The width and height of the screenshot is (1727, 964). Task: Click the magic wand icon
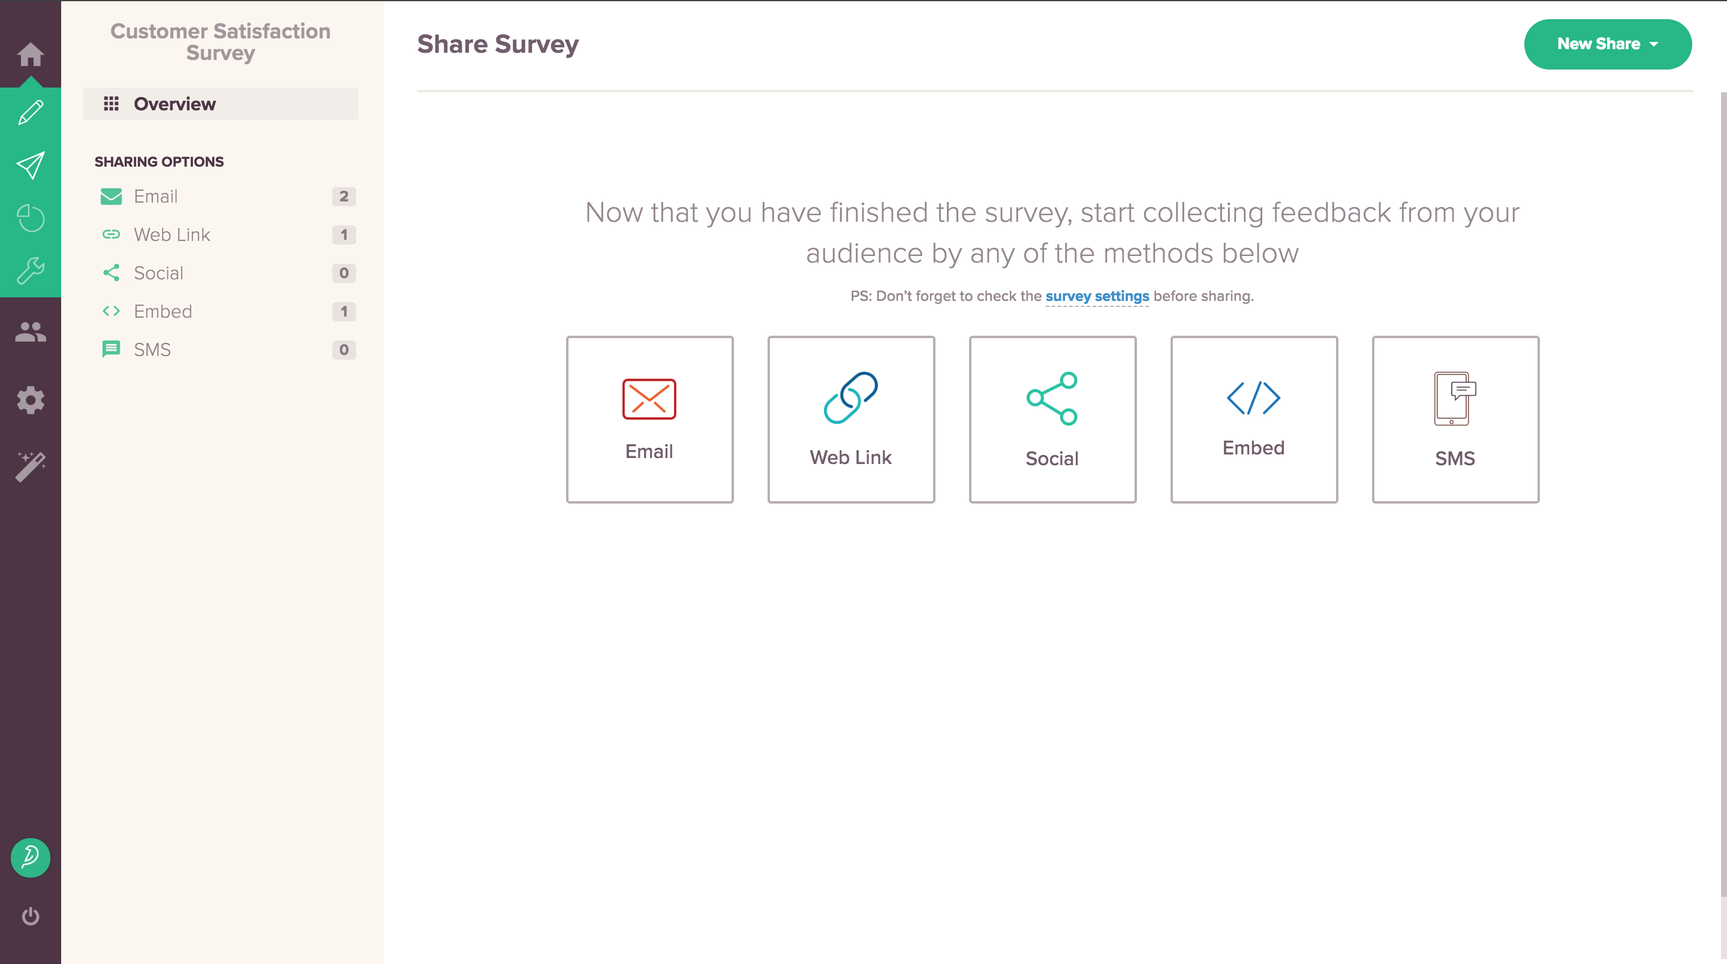30,466
